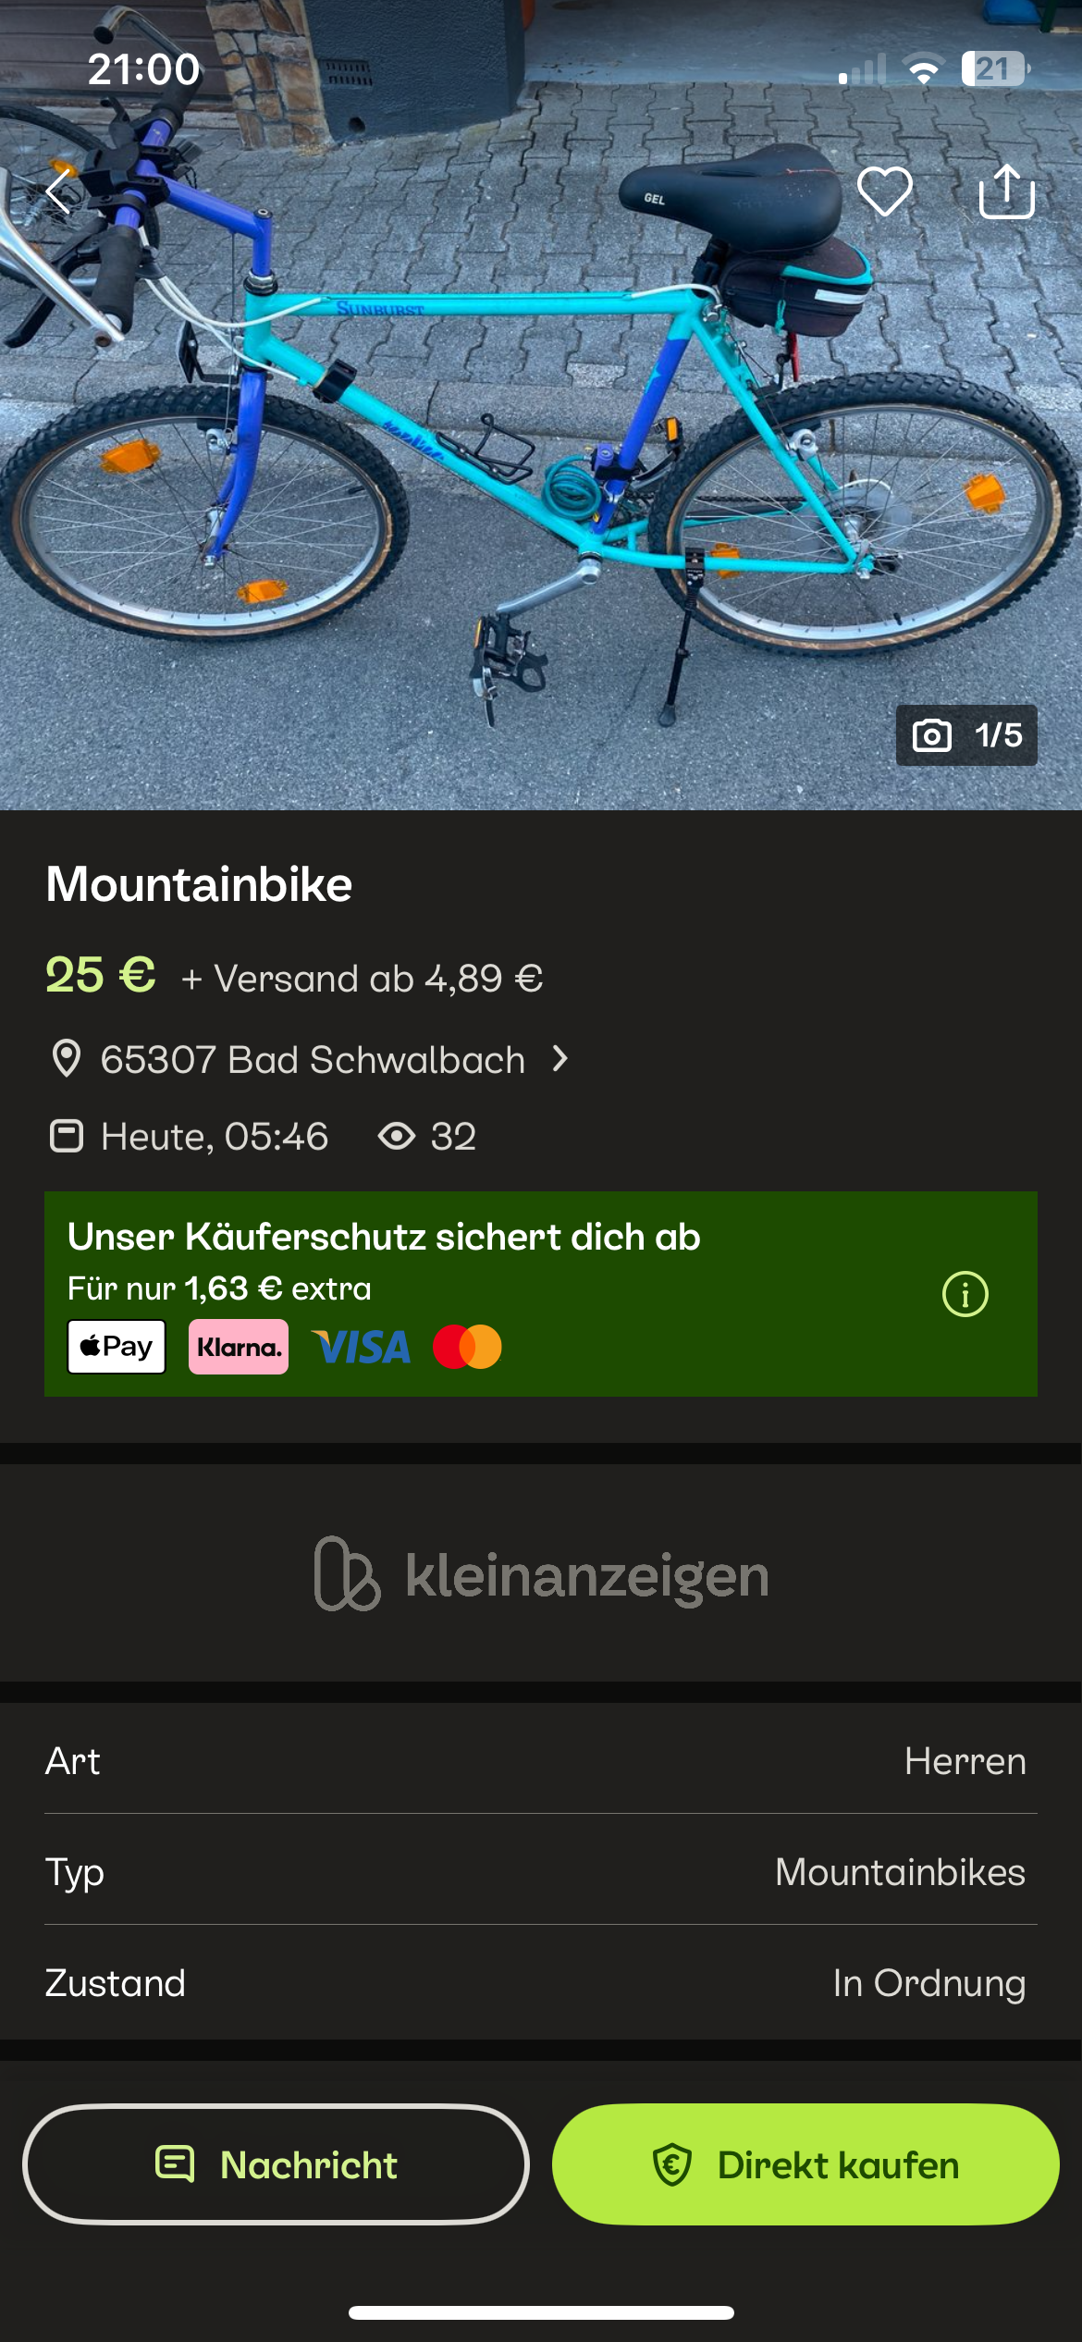Open 65307 Bad Schwalbach location link
This screenshot has width=1082, height=2342.
(313, 1060)
